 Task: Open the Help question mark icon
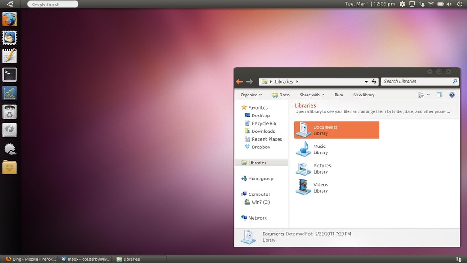click(452, 95)
